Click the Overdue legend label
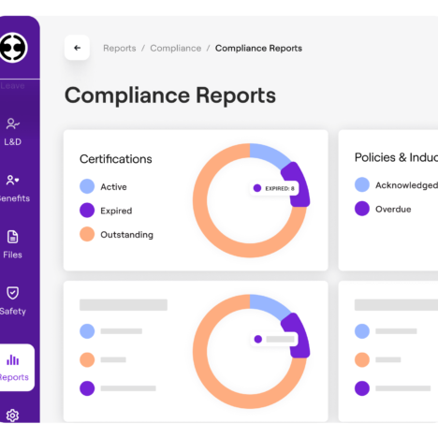This screenshot has width=438, height=438. coord(393,209)
